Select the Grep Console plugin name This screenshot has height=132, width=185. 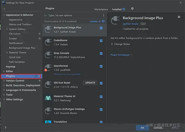point(61,53)
